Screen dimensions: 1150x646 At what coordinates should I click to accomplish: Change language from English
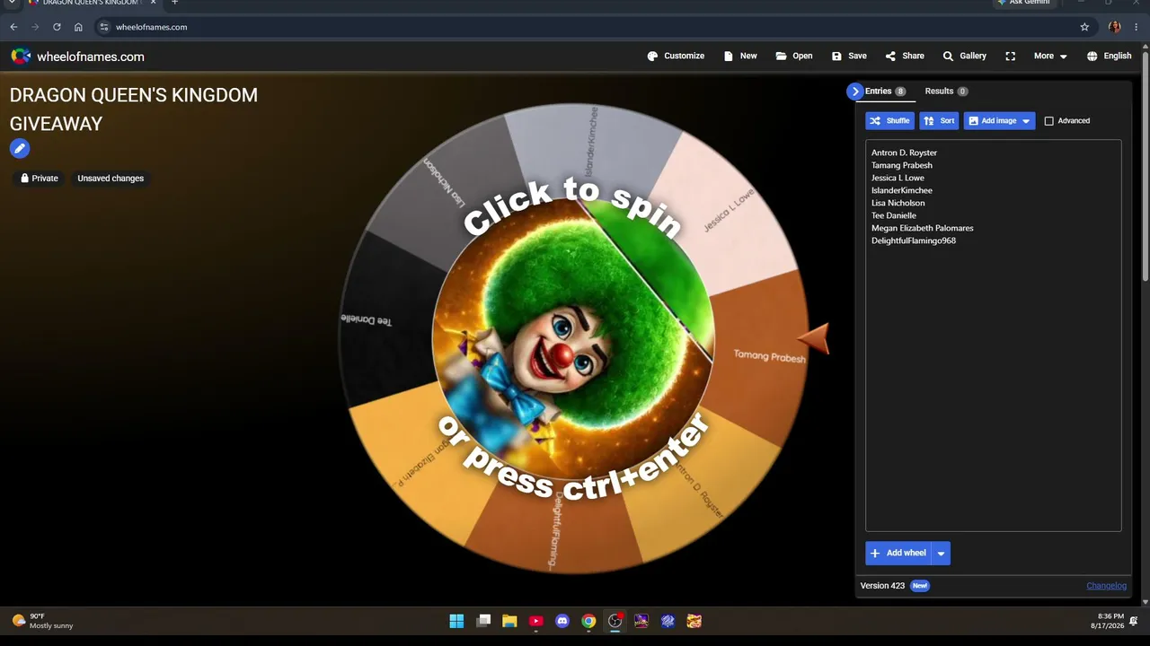coord(1109,56)
